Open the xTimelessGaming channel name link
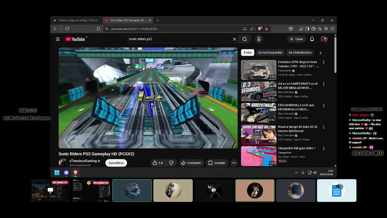The width and height of the screenshot is (387, 218). tap(83, 161)
